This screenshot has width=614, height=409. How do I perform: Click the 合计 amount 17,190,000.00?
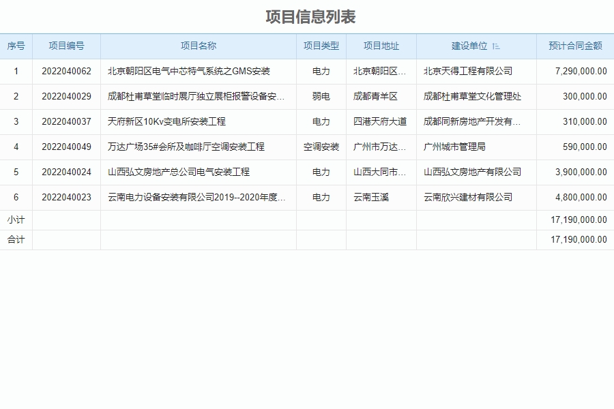pos(579,239)
